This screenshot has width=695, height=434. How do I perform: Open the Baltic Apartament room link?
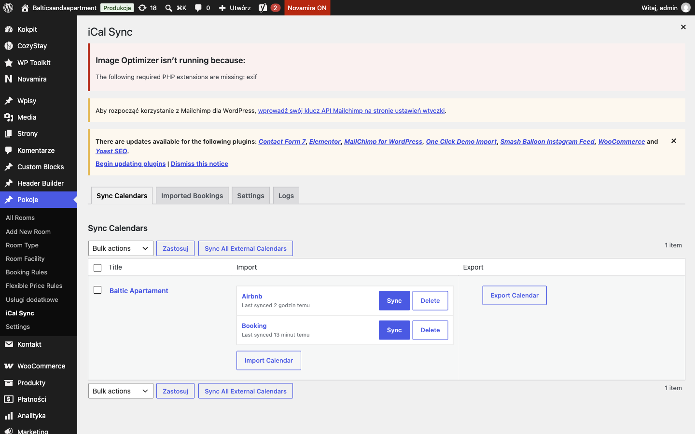coord(139,291)
